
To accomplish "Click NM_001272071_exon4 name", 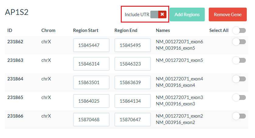I will click(179, 79).
